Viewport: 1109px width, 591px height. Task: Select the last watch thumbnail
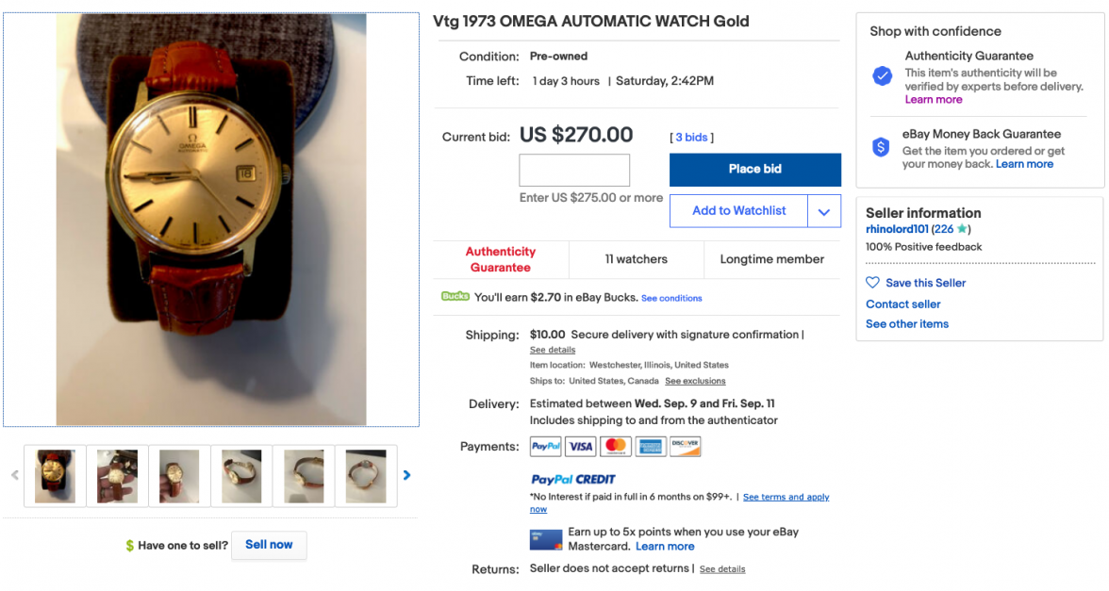coord(366,476)
